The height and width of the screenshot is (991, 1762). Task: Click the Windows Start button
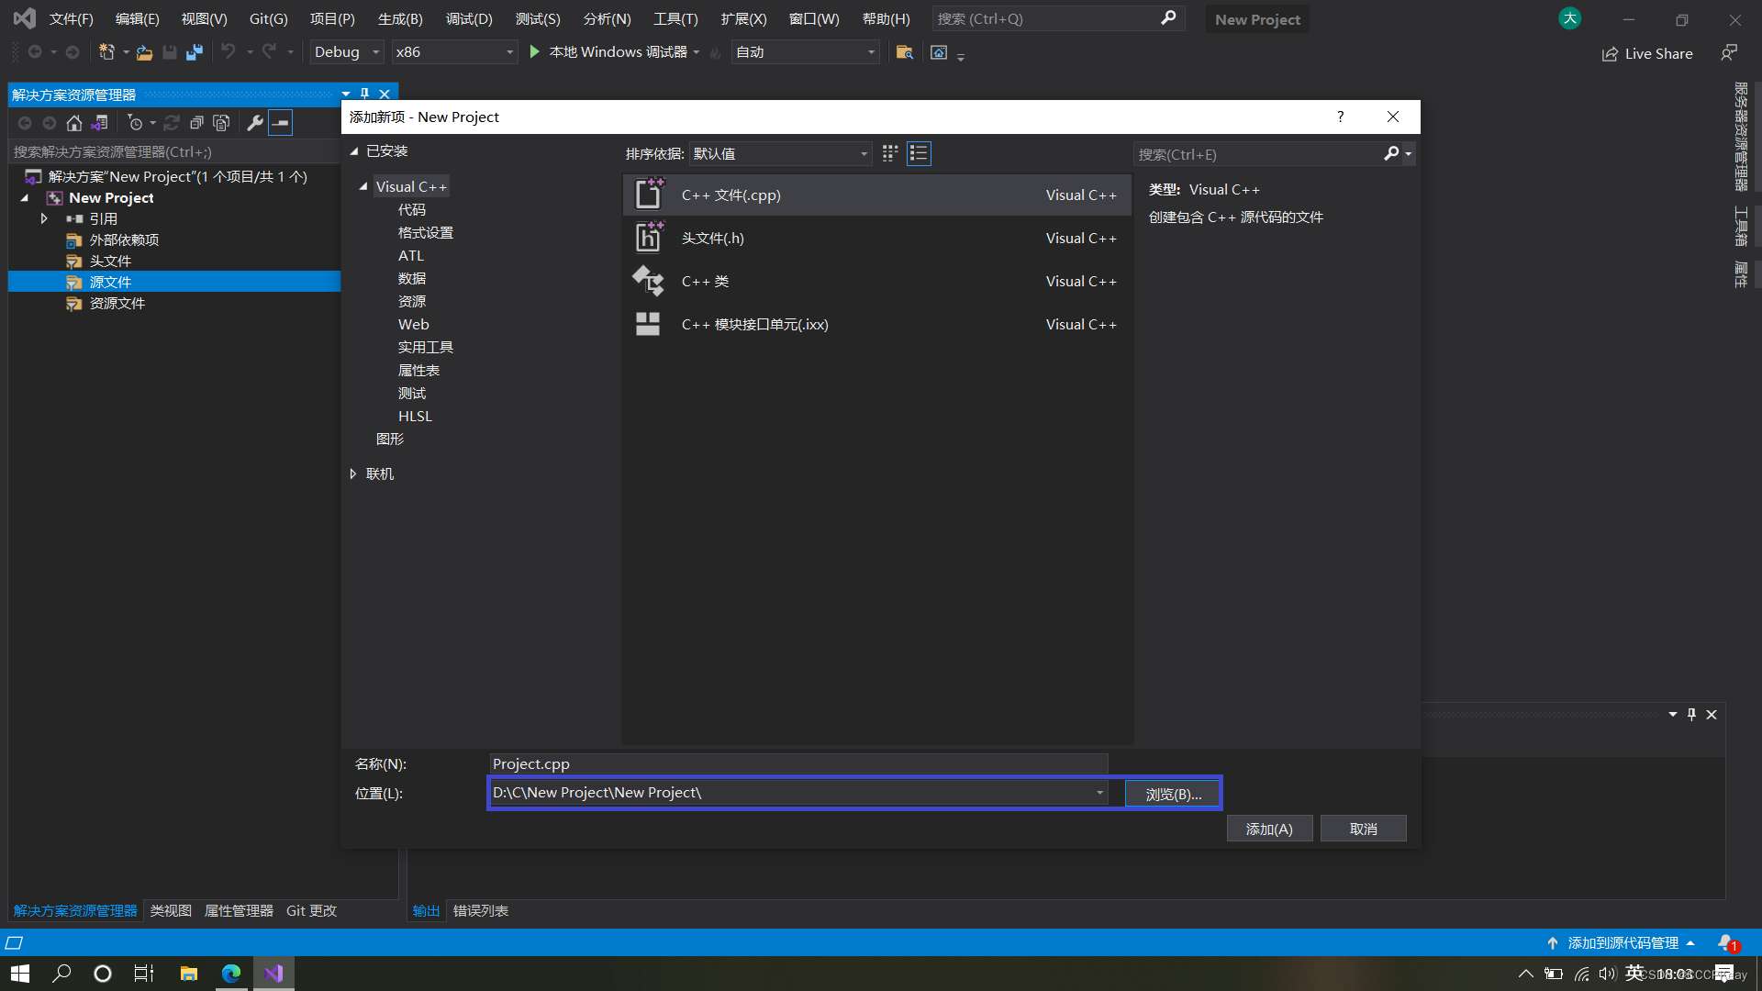(20, 974)
